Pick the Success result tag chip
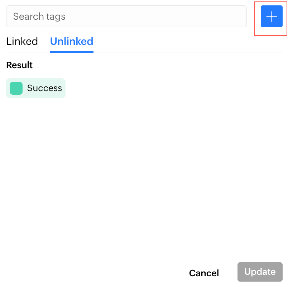The height and width of the screenshot is (287, 288). [36, 88]
